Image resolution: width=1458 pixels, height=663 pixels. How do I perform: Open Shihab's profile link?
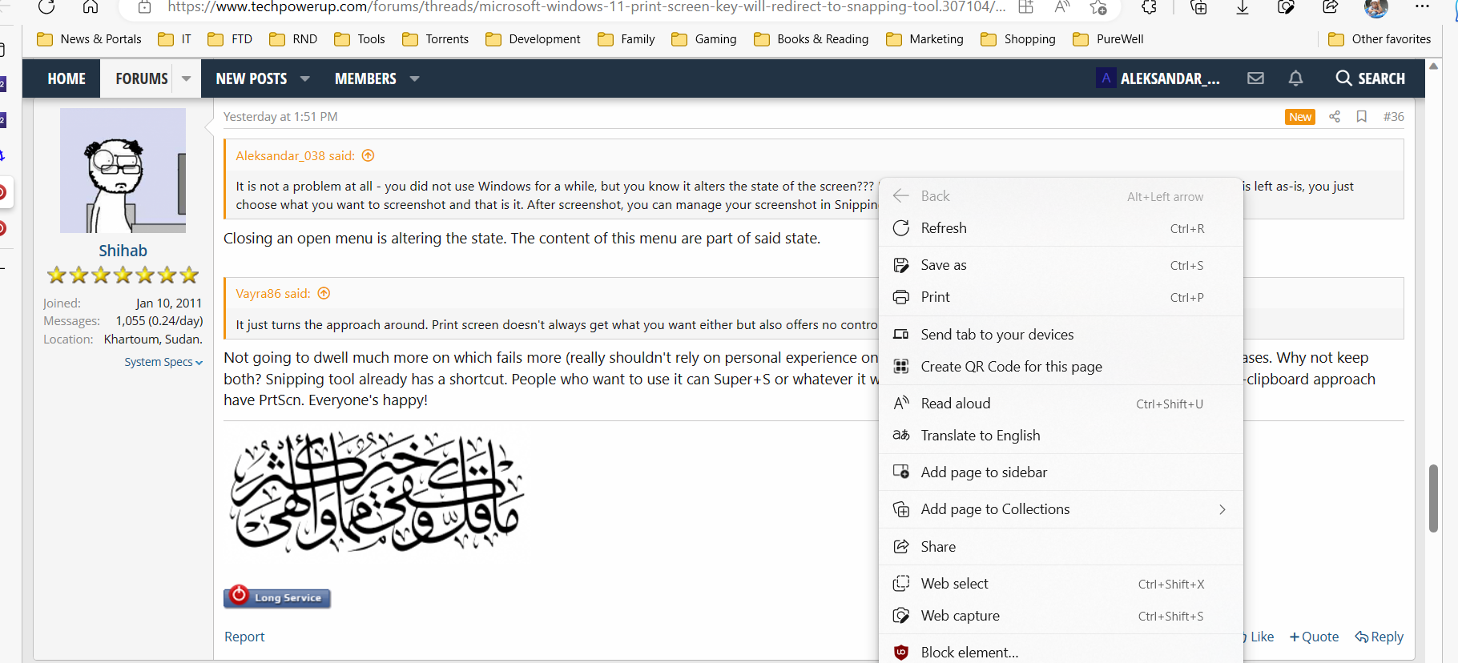click(123, 251)
